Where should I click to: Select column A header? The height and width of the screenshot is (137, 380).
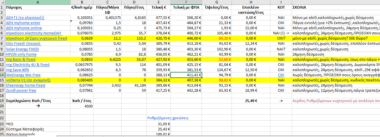pos(38,2)
